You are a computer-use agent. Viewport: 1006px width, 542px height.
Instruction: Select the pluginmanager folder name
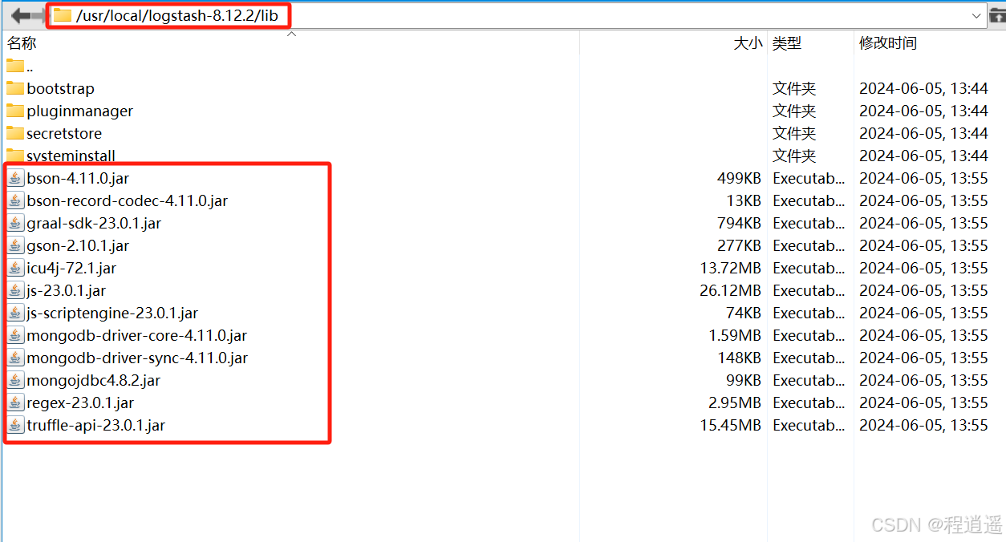click(x=79, y=111)
